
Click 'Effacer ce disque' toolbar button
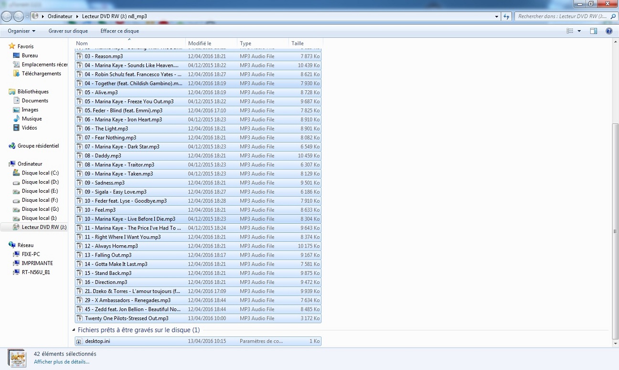(x=119, y=31)
